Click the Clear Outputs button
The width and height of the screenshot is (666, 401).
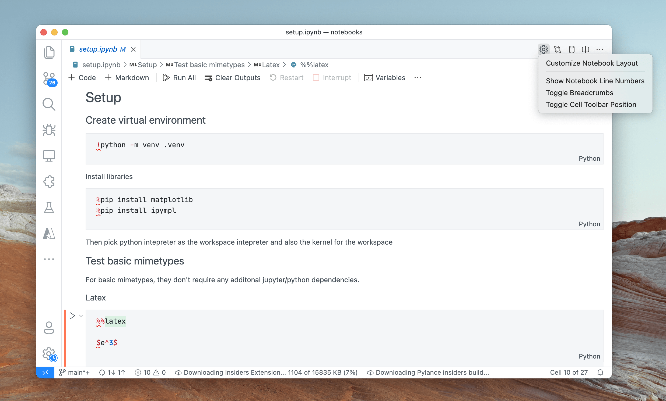232,77
